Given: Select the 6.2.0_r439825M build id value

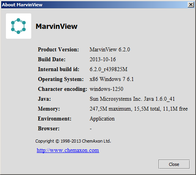Looking at the screenshot, I should 109,70.
